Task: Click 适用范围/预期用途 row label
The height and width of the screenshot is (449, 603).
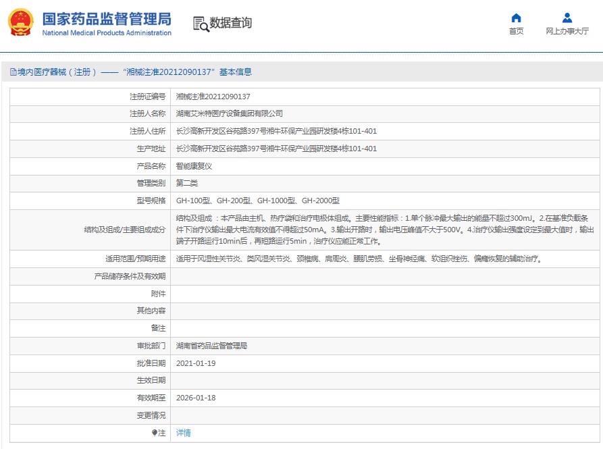Action: pos(135,259)
